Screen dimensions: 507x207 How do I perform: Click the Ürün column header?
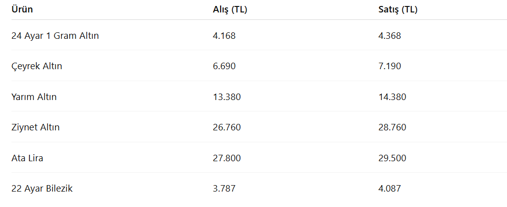22,9
